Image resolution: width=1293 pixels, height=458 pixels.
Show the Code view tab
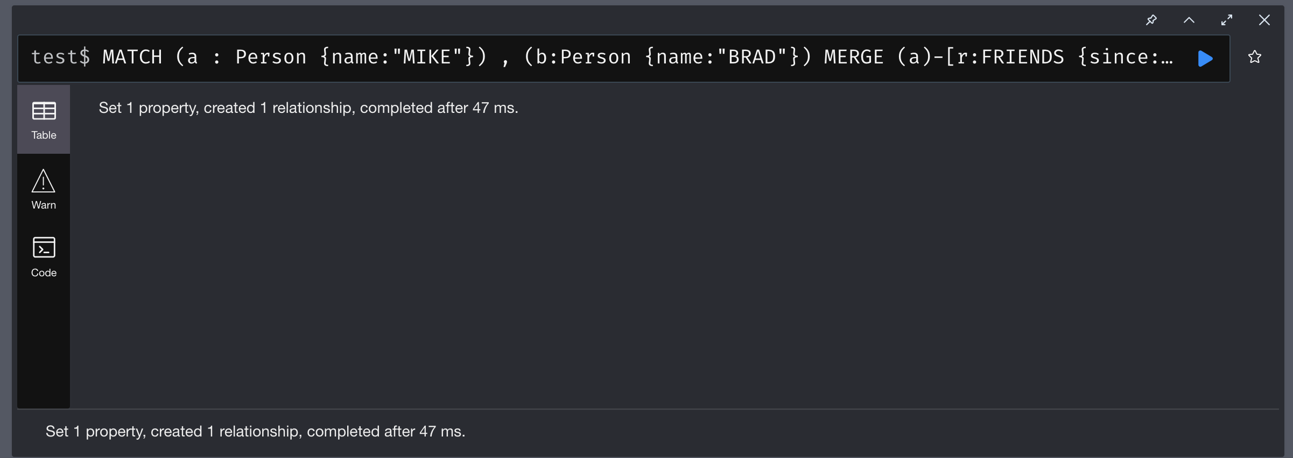(44, 257)
